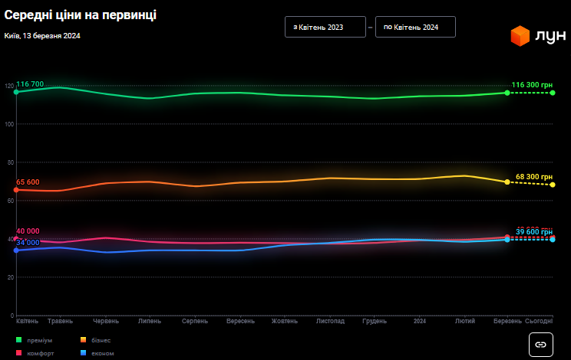Click business today endpoint dot, 68 300 грн

[x=553, y=185]
